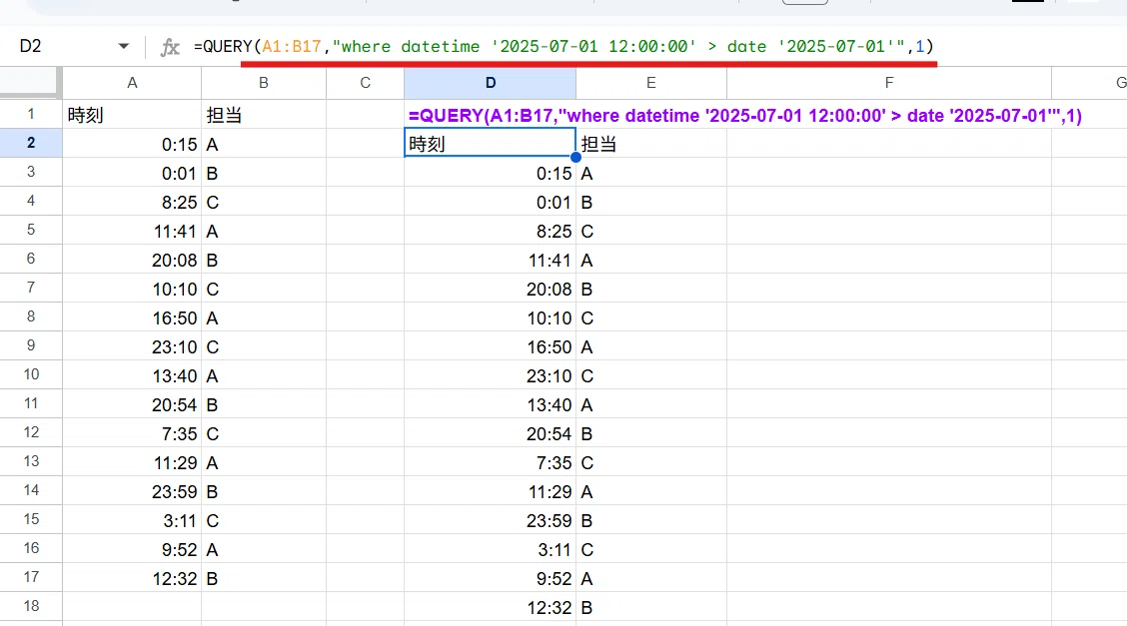The height and width of the screenshot is (626, 1127).
Task: Click the formula bar QUERY text
Action: (563, 47)
